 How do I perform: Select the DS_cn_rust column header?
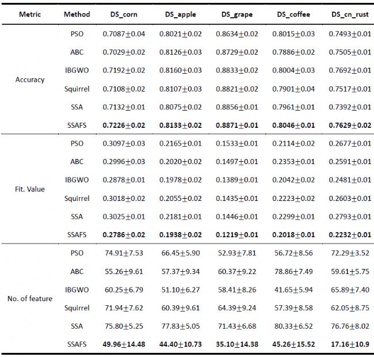tap(350, 14)
